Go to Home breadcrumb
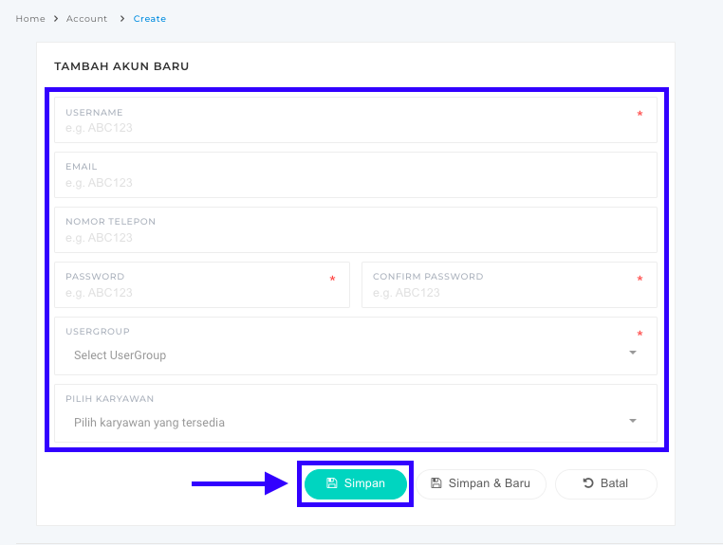This screenshot has width=723, height=545. click(30, 19)
